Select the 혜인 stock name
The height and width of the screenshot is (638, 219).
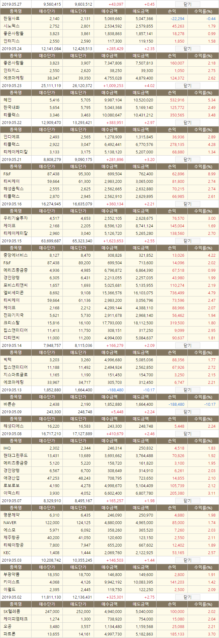point(7,100)
